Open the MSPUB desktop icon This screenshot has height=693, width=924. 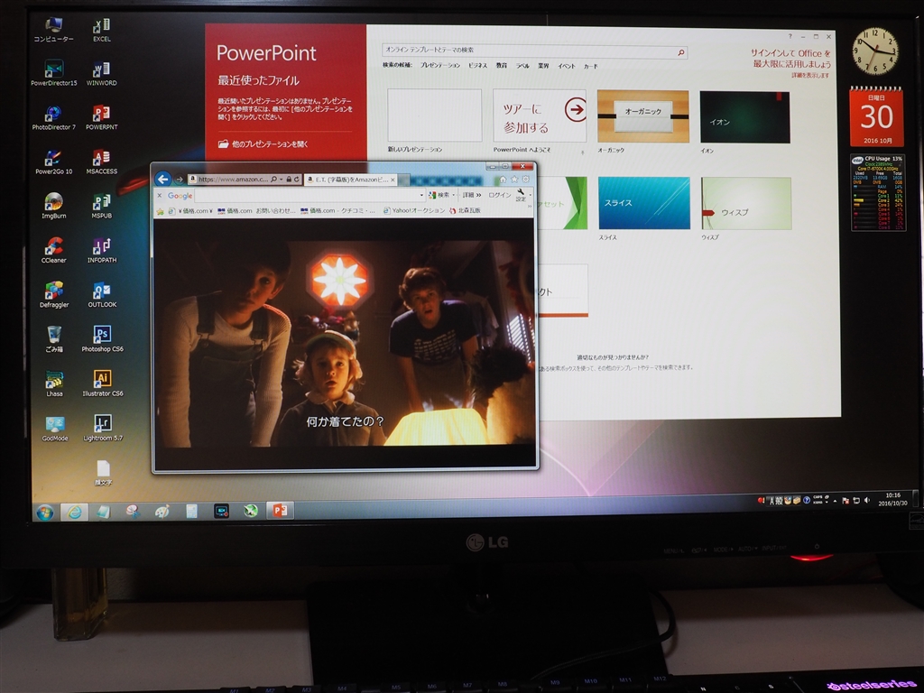pyautogui.click(x=101, y=207)
